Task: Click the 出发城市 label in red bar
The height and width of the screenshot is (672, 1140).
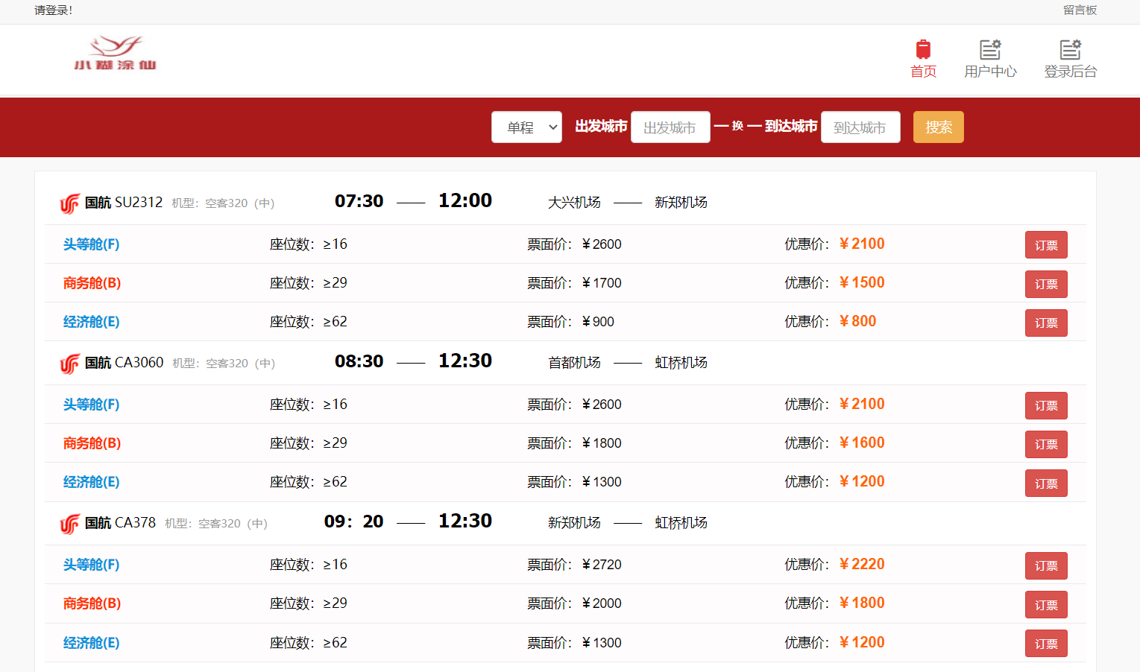Action: coord(601,127)
